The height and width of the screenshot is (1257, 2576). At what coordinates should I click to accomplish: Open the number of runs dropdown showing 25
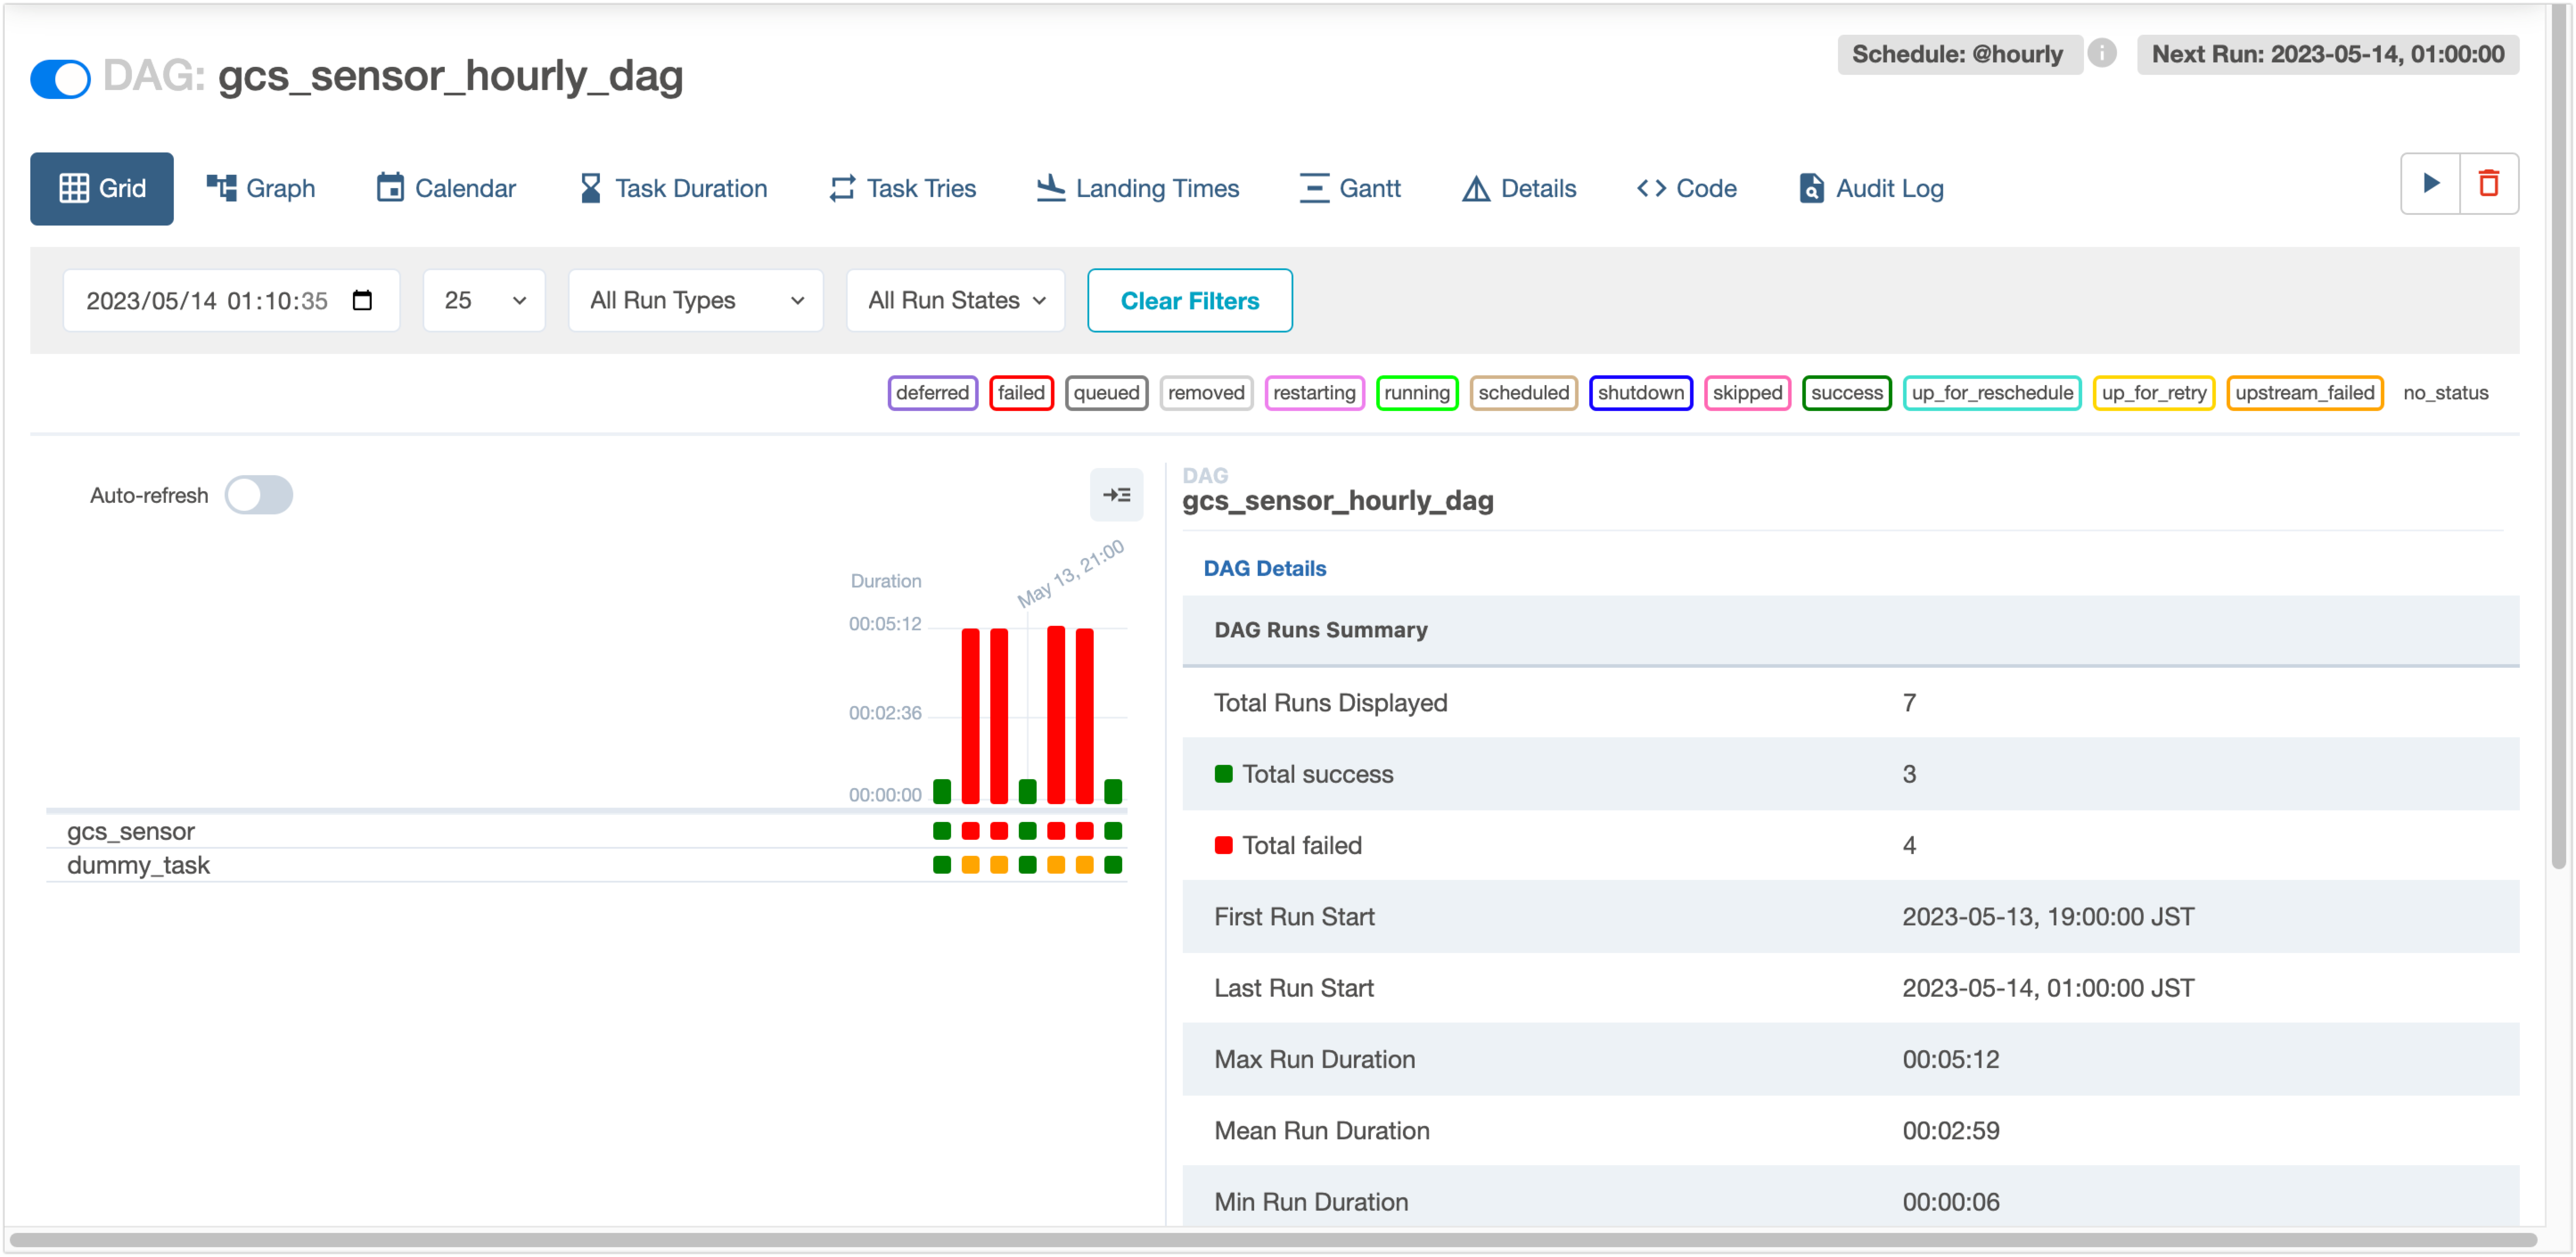click(x=484, y=300)
